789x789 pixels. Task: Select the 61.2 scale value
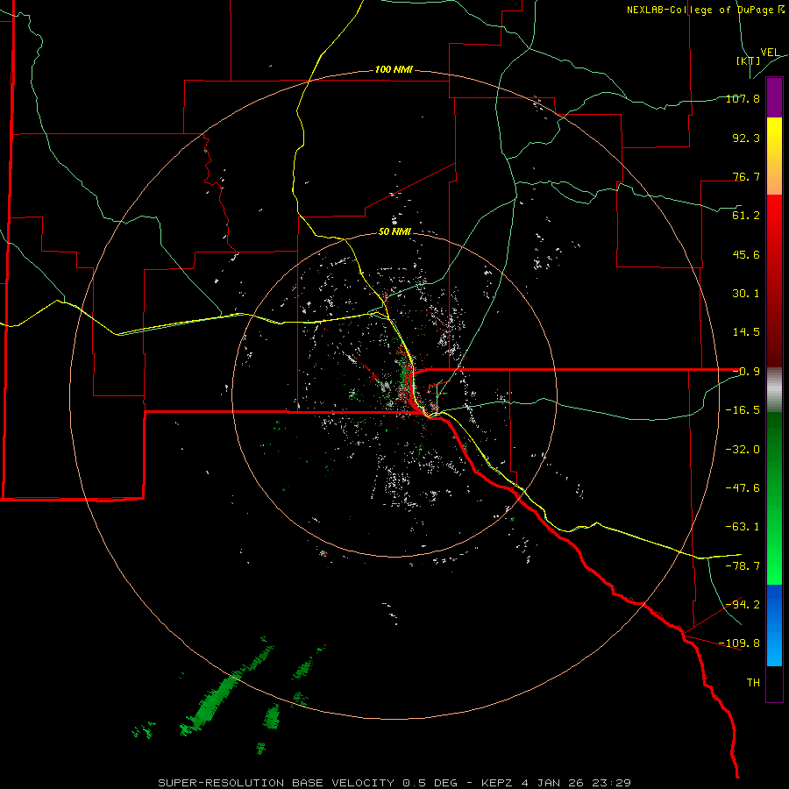click(746, 216)
